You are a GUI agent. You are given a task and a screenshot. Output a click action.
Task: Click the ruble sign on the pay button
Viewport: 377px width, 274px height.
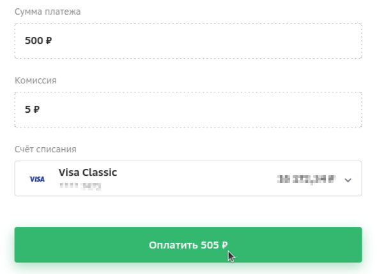[x=224, y=245]
